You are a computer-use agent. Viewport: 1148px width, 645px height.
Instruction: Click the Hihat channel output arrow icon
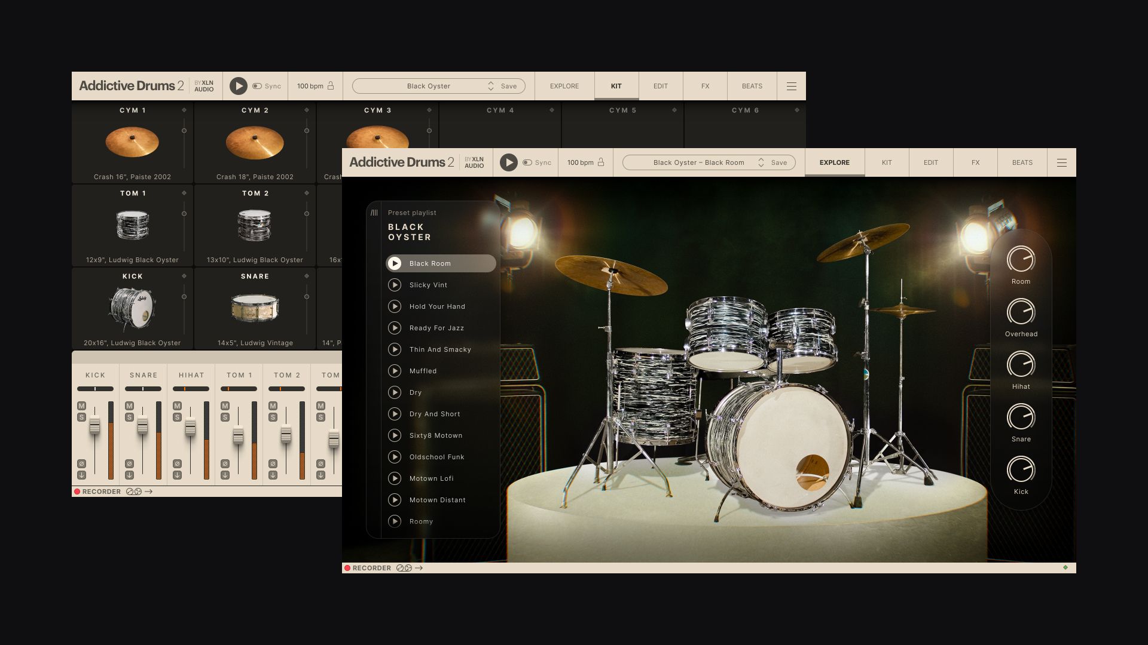(177, 475)
